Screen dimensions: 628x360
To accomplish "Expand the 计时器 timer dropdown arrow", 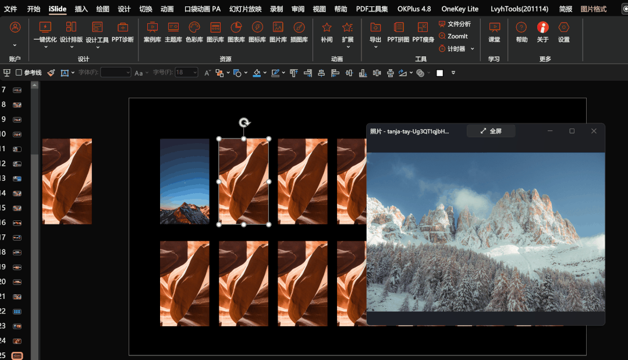I will tap(472, 49).
